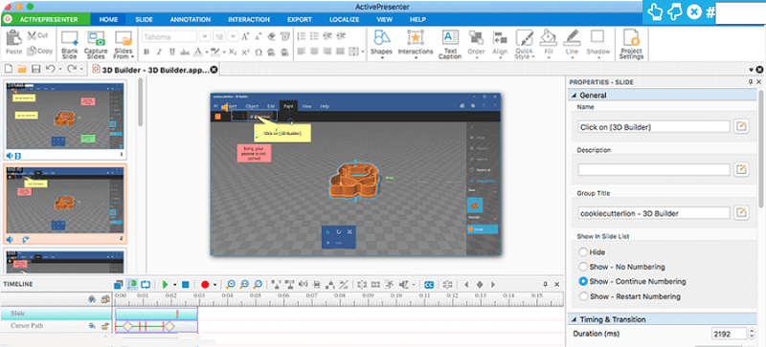Toggle Cursor Path track visibility
This screenshot has height=347, width=766.
click(91, 326)
